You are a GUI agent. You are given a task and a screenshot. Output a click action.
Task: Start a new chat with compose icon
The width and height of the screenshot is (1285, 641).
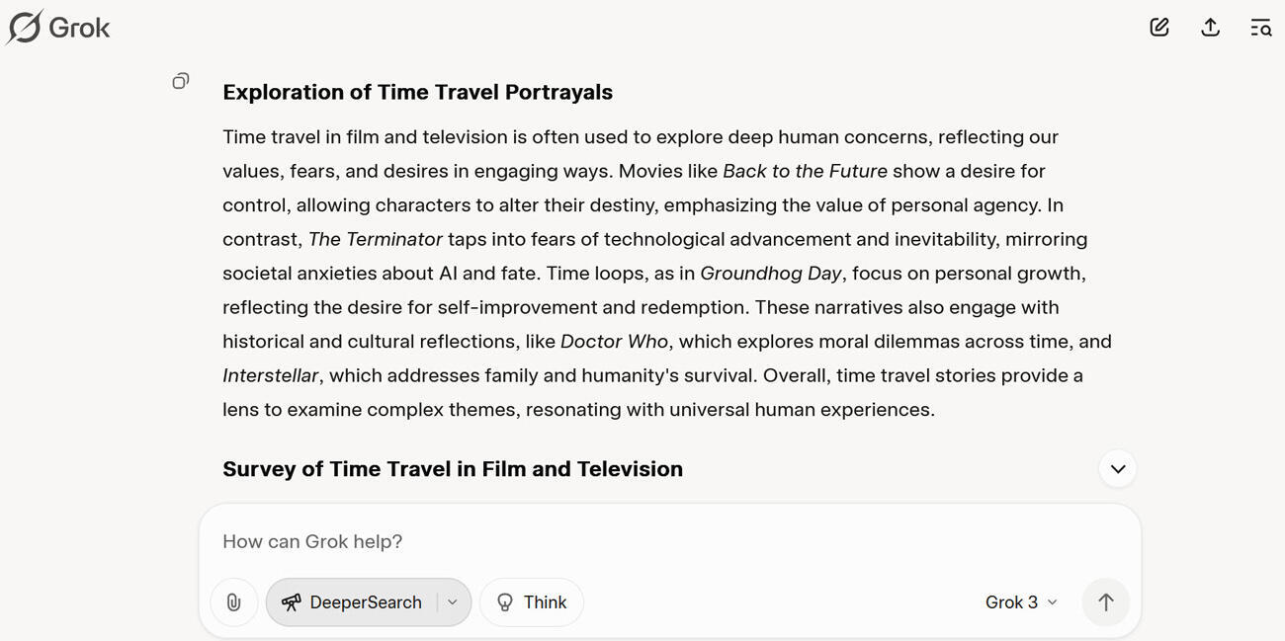[x=1159, y=28]
